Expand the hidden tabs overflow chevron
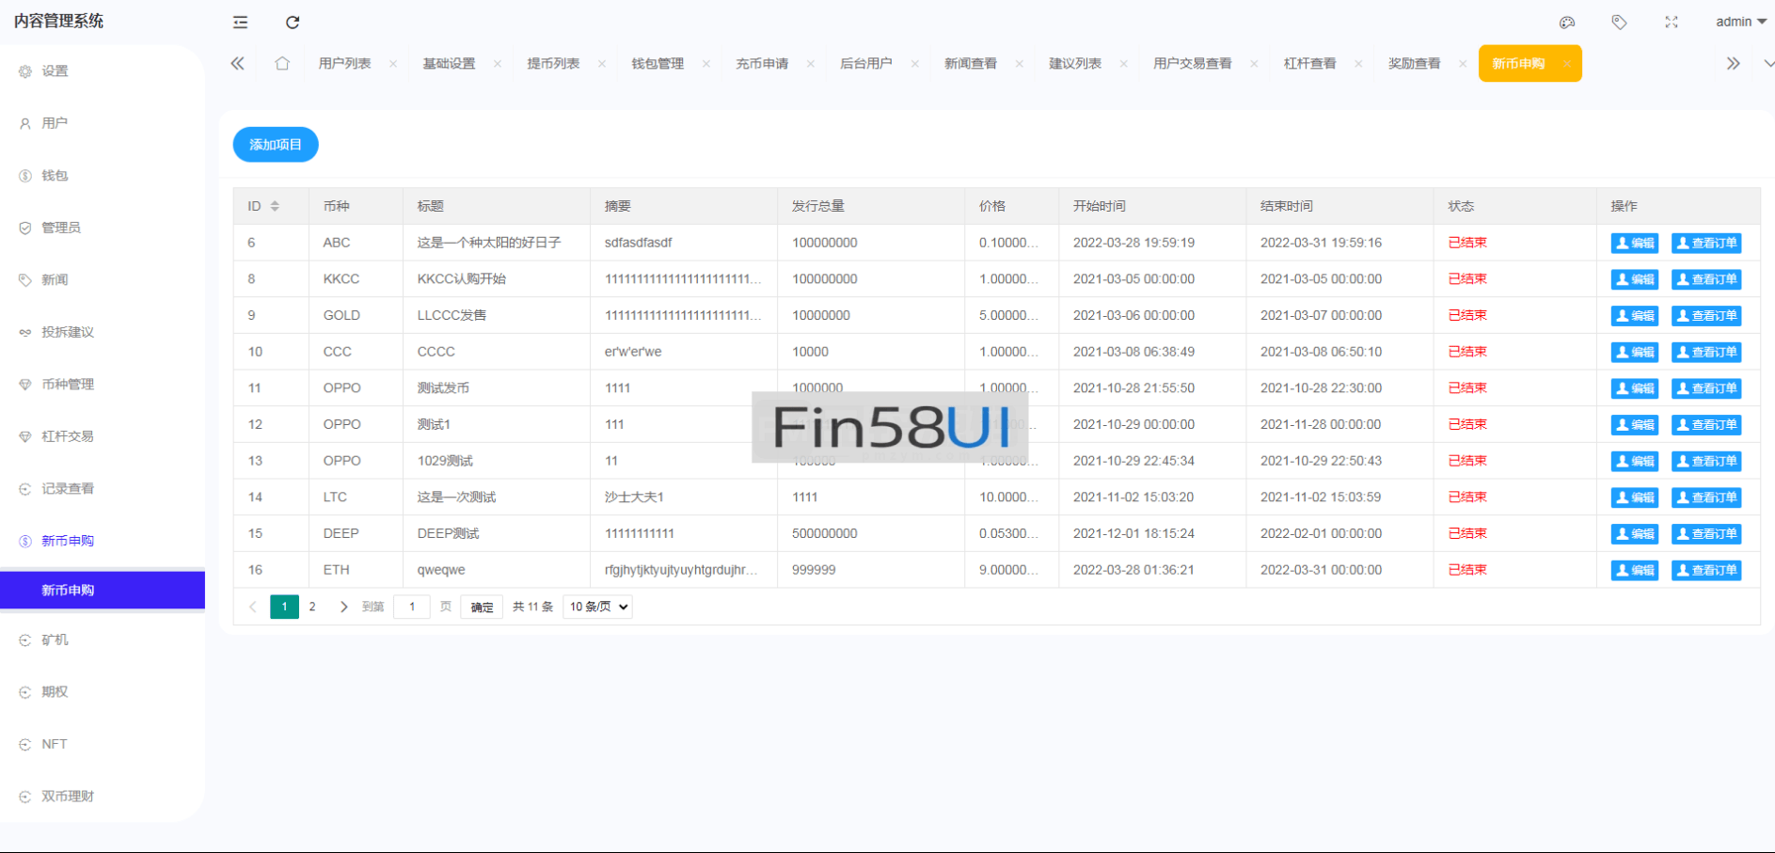The height and width of the screenshot is (853, 1775). point(1734,62)
